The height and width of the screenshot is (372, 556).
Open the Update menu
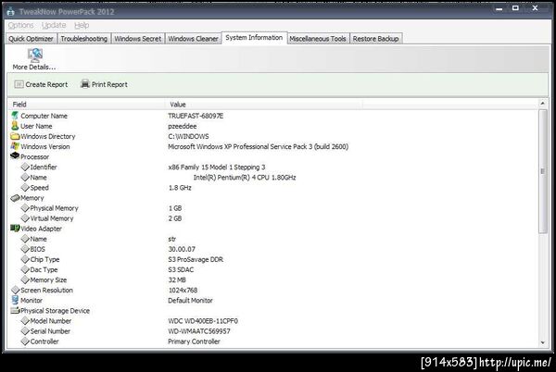(54, 25)
